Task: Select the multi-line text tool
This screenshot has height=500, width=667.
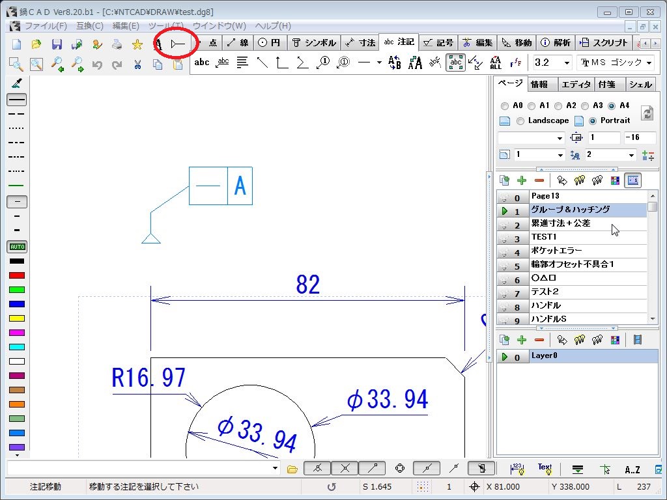Action: coord(242,62)
